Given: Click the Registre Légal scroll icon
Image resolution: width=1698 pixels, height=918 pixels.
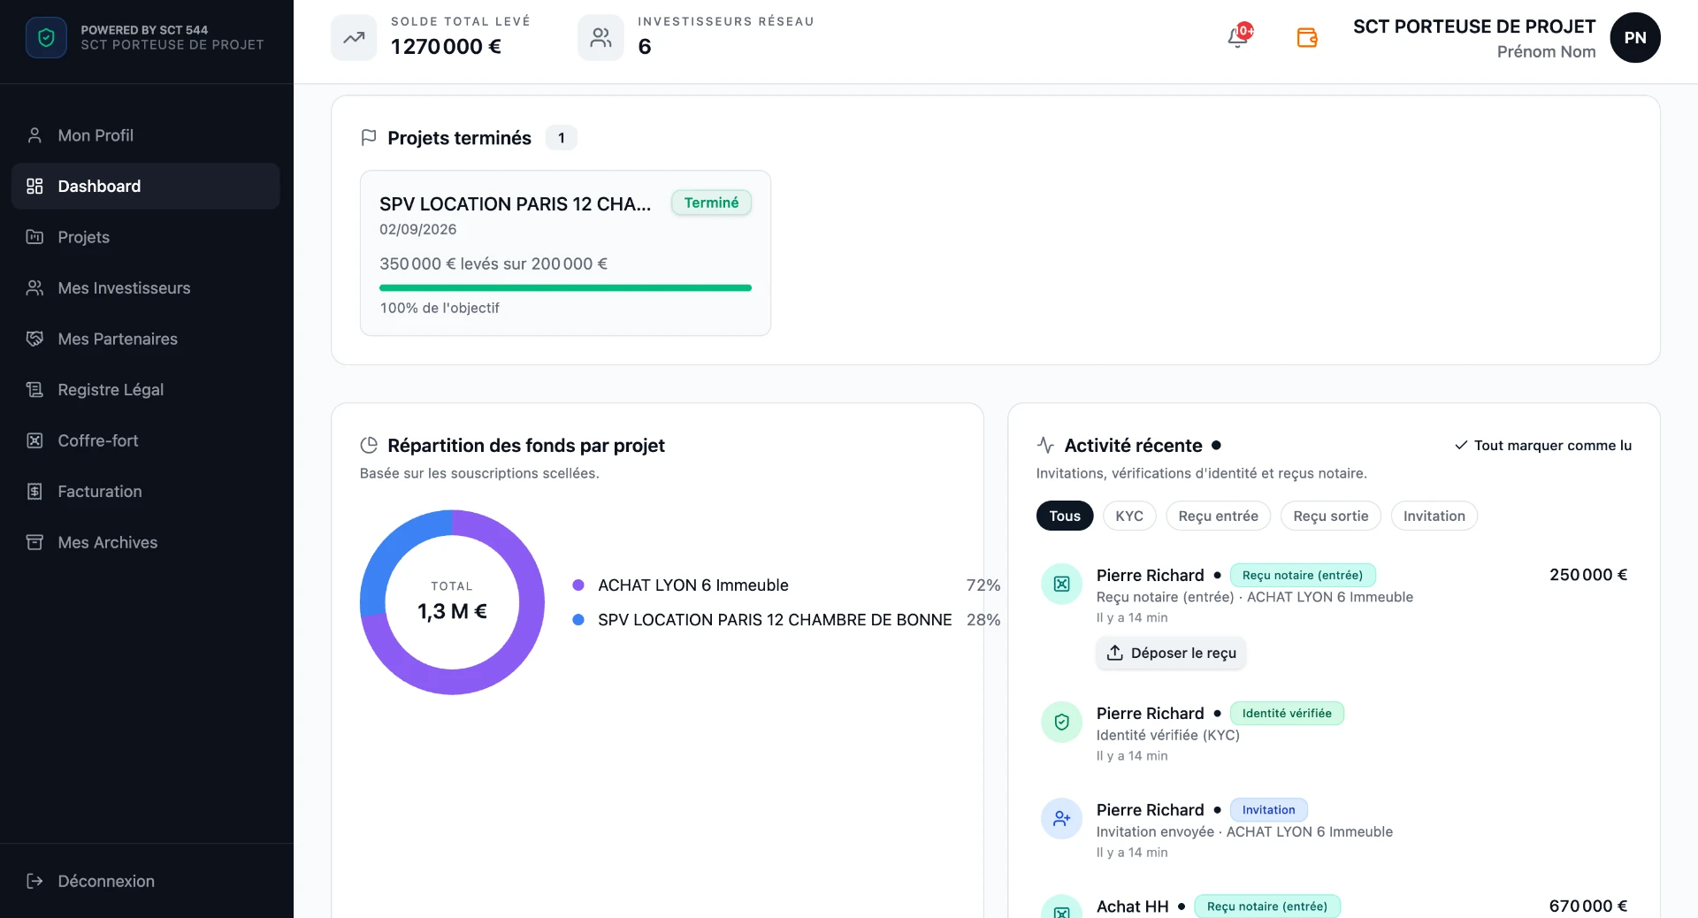Looking at the screenshot, I should [34, 390].
